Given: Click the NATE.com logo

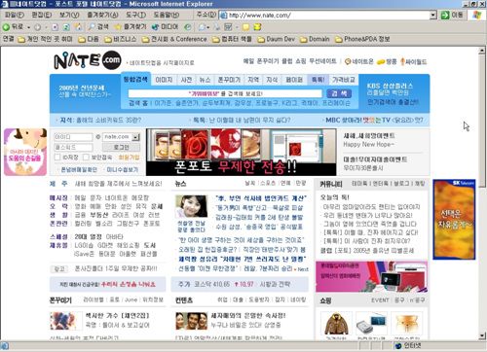Looking at the screenshot, I should 88,60.
